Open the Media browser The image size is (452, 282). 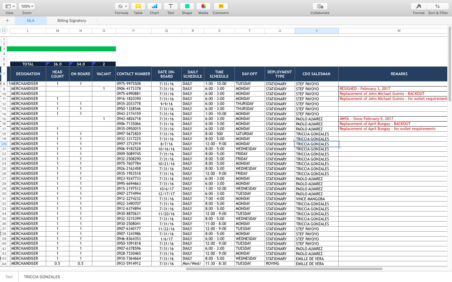(203, 6)
